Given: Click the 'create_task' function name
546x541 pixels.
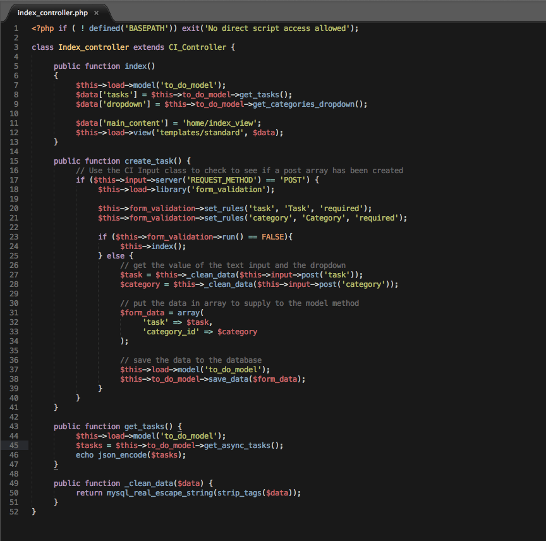Looking at the screenshot, I should click(149, 161).
